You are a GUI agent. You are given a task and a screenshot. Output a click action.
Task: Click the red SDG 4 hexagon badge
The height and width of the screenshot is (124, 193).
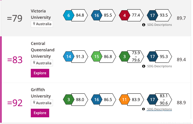click(124, 15)
